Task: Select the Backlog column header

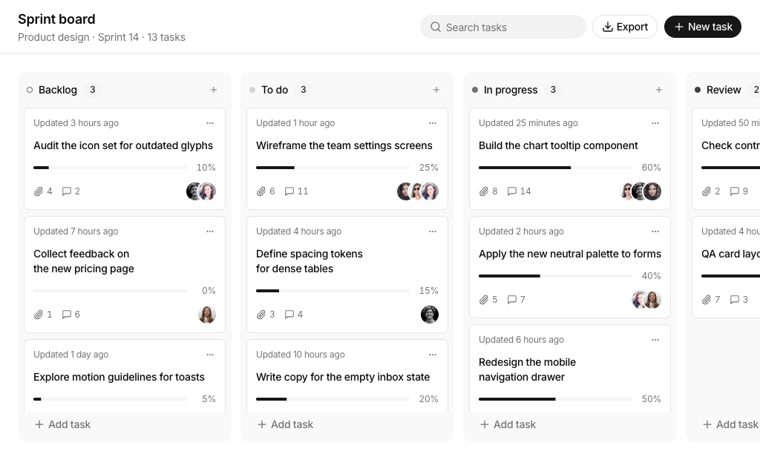Action: point(58,91)
